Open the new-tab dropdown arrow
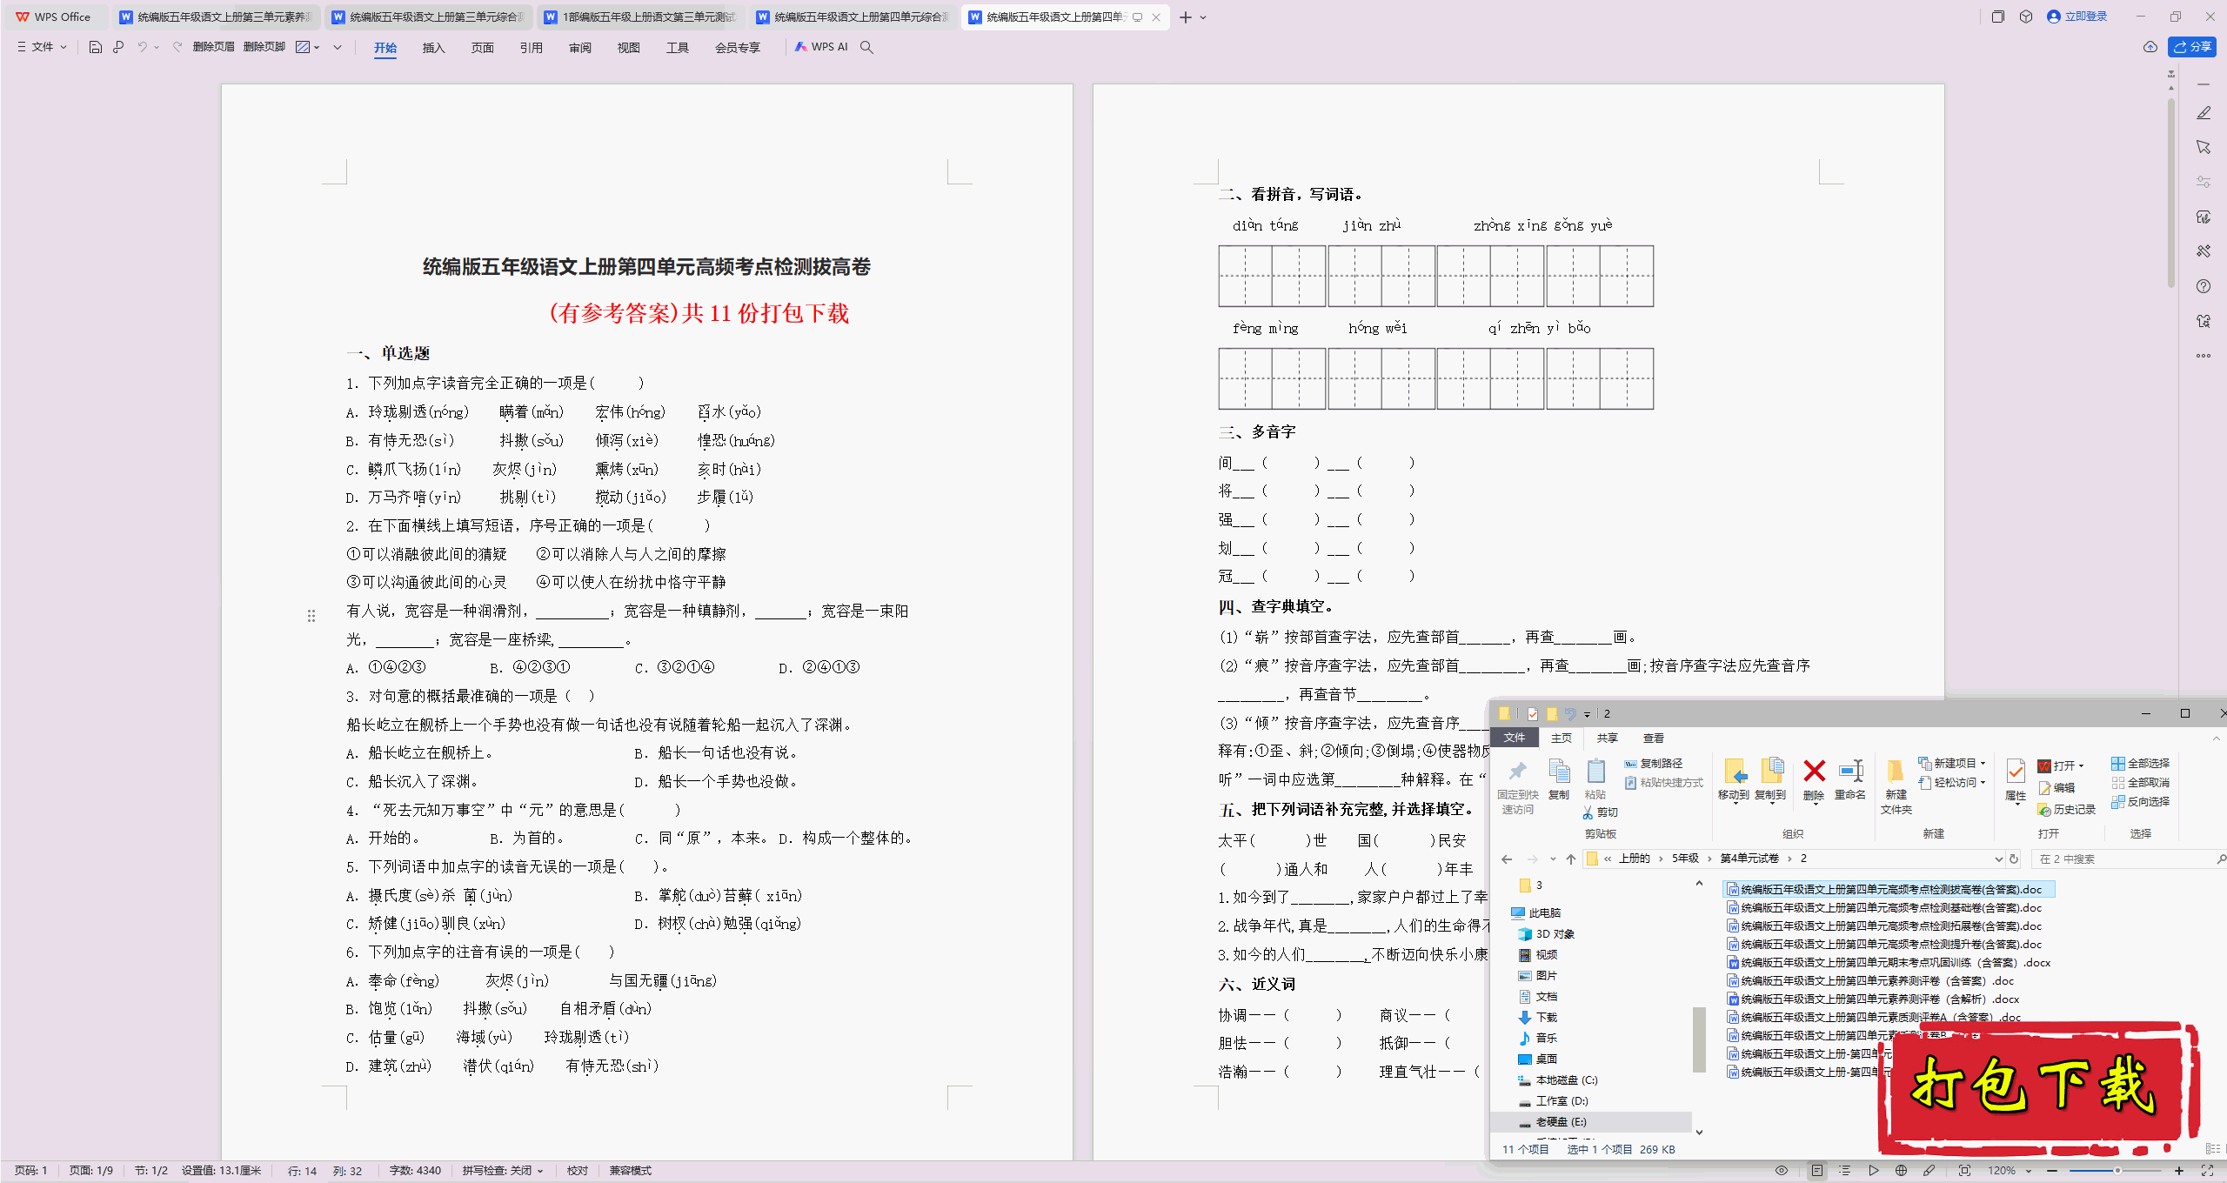The image size is (2227, 1183). coord(1203,17)
